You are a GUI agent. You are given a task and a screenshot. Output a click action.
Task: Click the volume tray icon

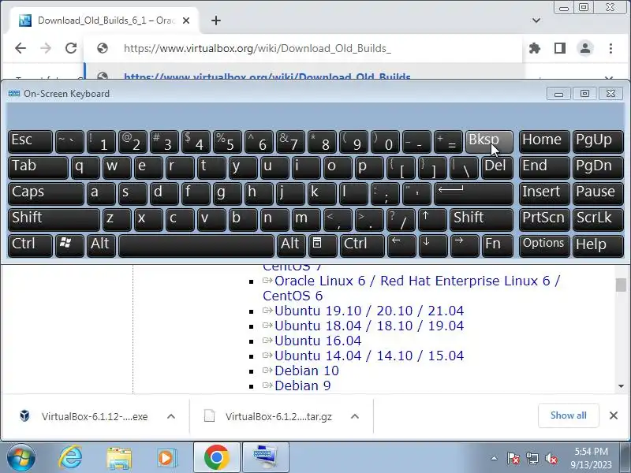pos(551,458)
